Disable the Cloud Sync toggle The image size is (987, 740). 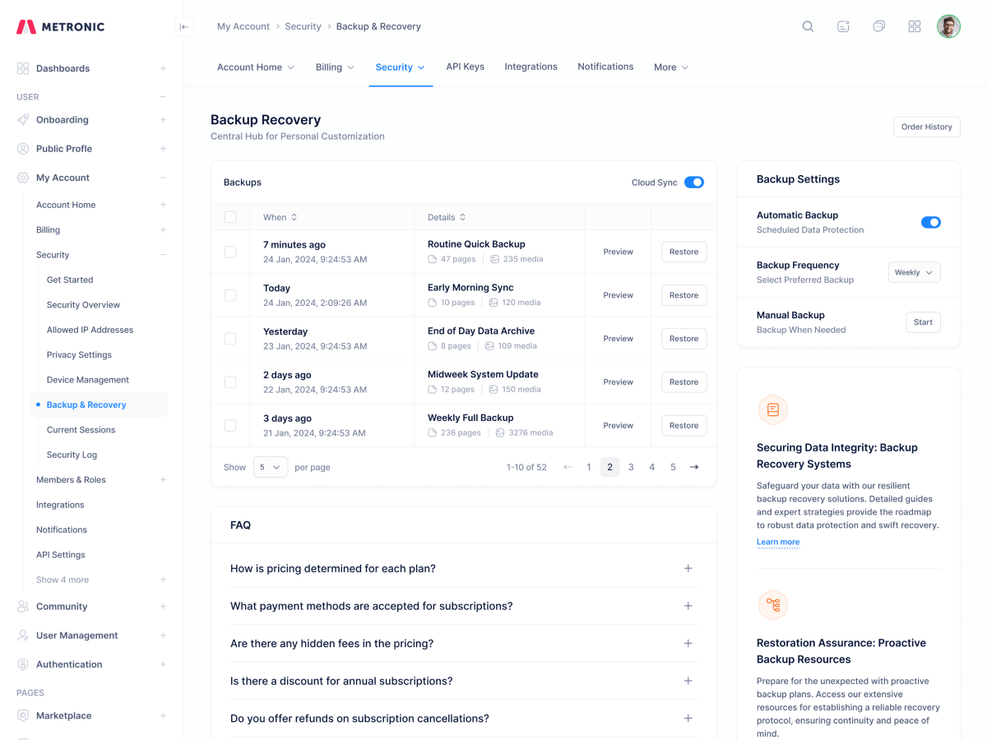pos(693,183)
